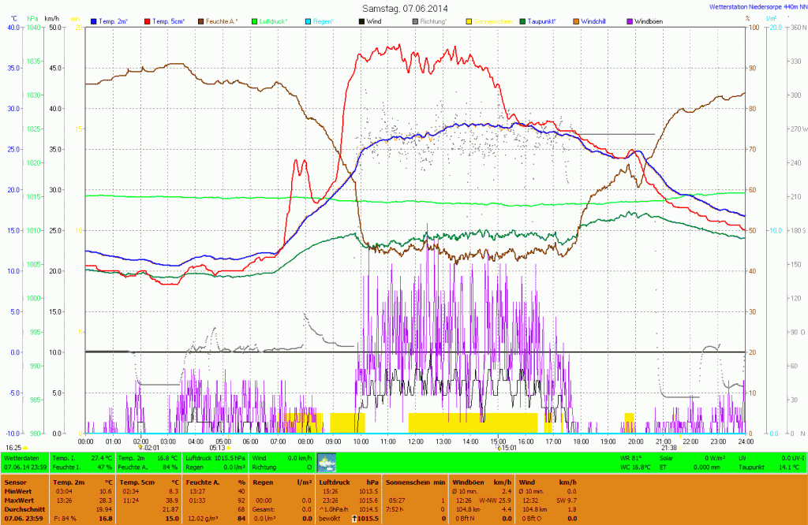This screenshot has width=808, height=525.
Task: Click the brown Feuchte A. legend square
Action: [200, 20]
